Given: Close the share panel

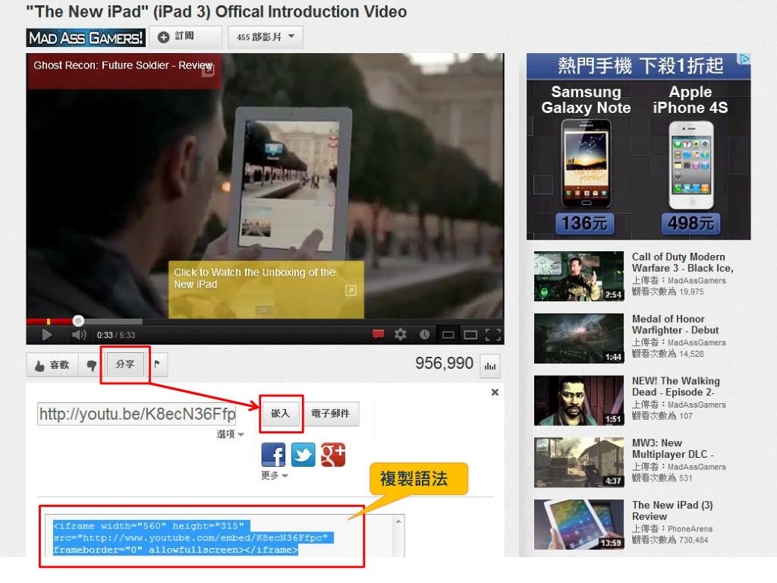Looking at the screenshot, I should click(495, 392).
